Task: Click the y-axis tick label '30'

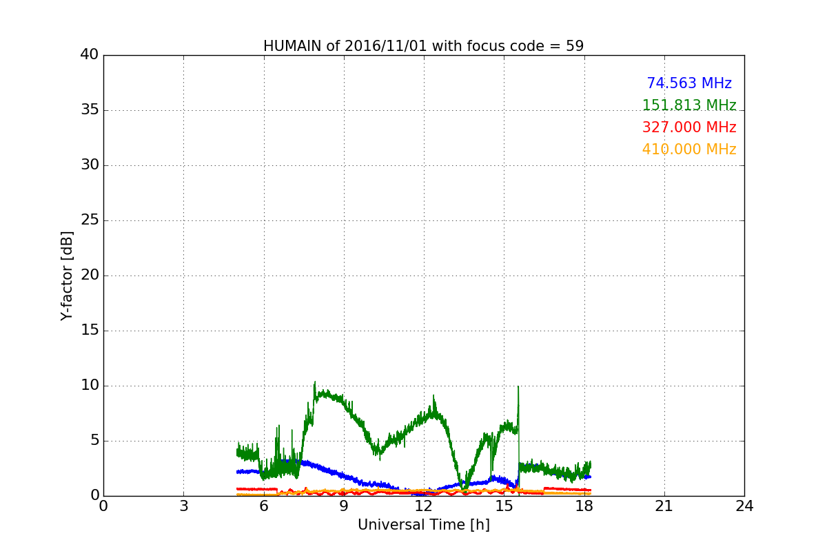Action: click(90, 165)
